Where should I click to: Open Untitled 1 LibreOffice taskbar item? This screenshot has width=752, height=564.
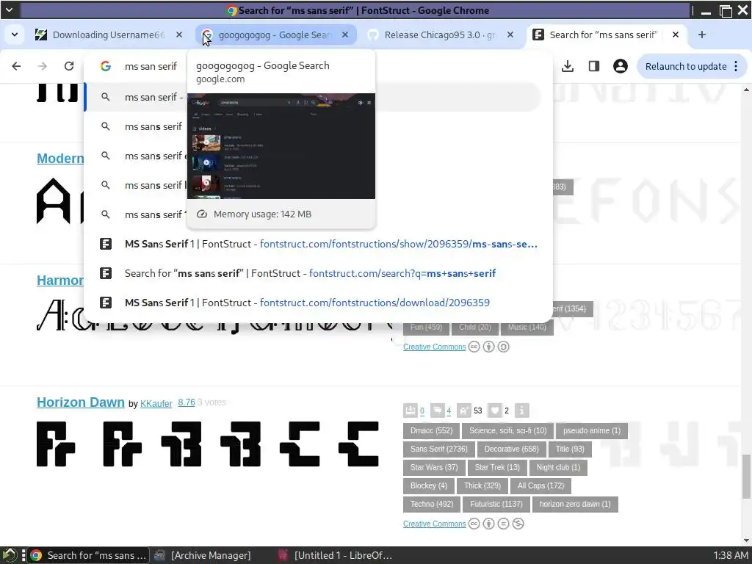tap(336, 555)
